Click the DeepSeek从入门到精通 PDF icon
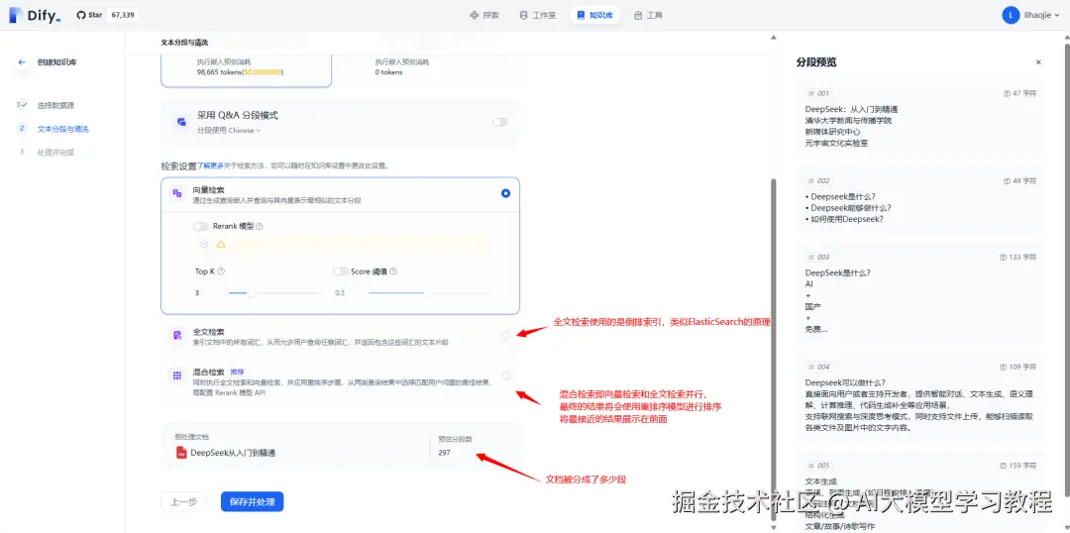 pyautogui.click(x=181, y=452)
